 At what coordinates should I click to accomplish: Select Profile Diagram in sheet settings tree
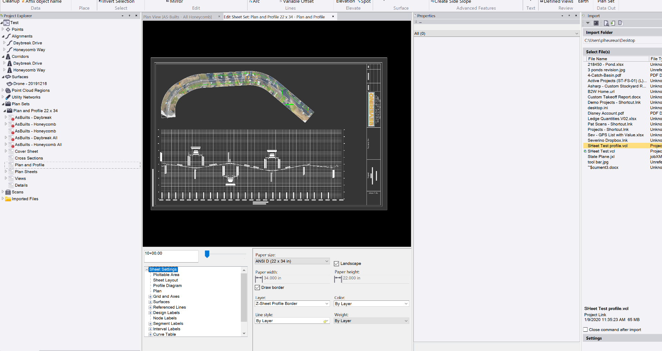tap(167, 286)
